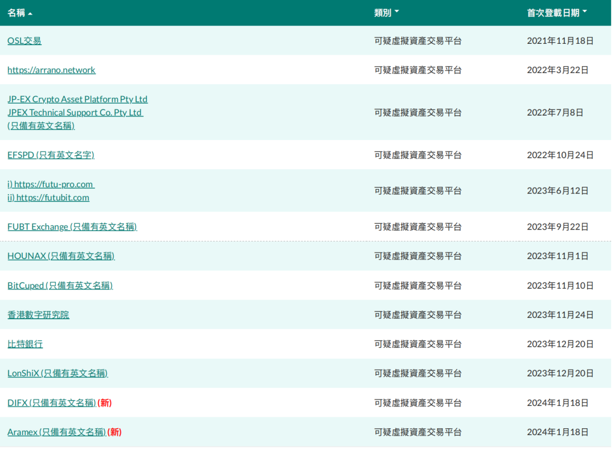Click JPEX Technical Support Co. Pty Ltd
The width and height of the screenshot is (615, 451).
pos(75,112)
